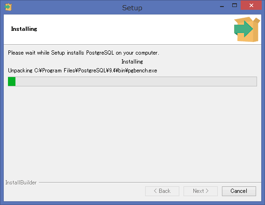Minimize the Setup window
This screenshot has height=205, width=265.
click(x=222, y=7)
